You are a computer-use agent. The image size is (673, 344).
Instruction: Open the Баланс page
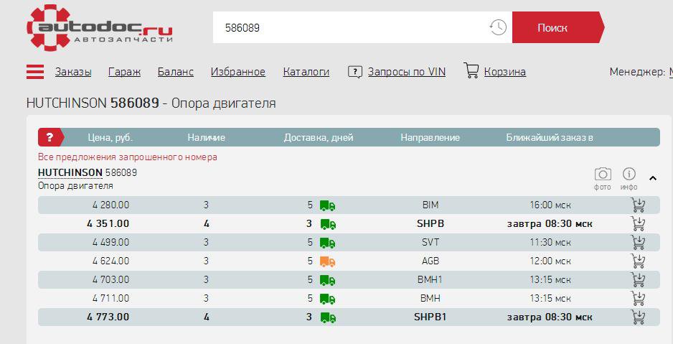click(x=176, y=72)
